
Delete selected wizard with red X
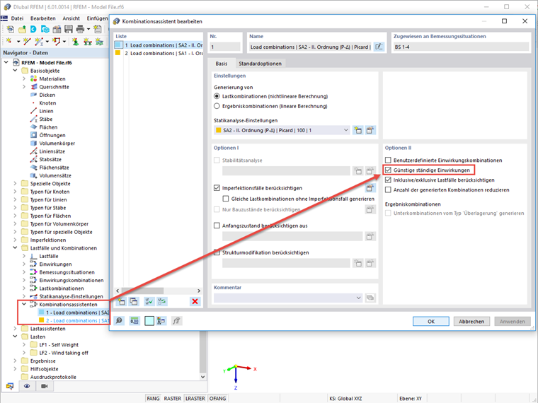(x=195, y=302)
